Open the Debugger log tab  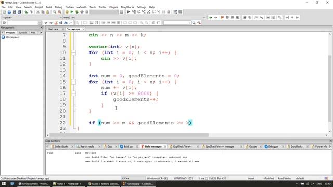(x=273, y=146)
